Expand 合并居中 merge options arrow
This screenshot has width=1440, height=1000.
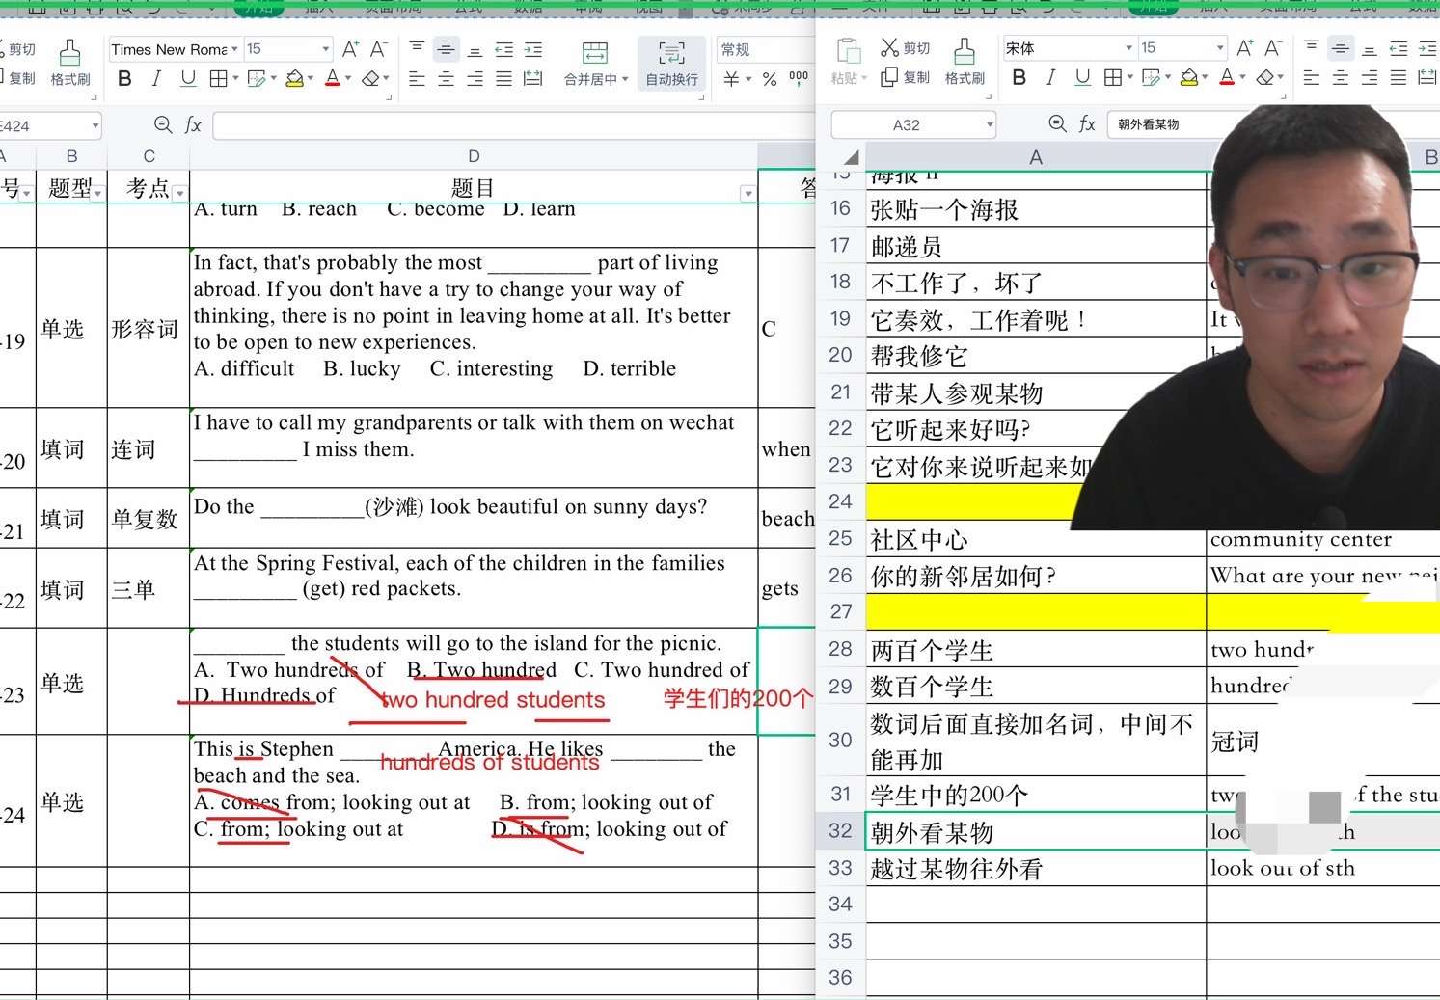pyautogui.click(x=625, y=79)
